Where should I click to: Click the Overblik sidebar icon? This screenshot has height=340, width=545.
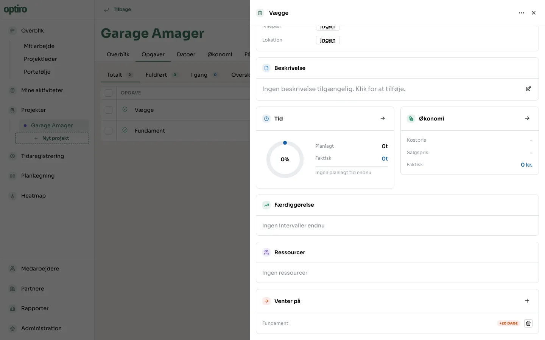(12, 31)
